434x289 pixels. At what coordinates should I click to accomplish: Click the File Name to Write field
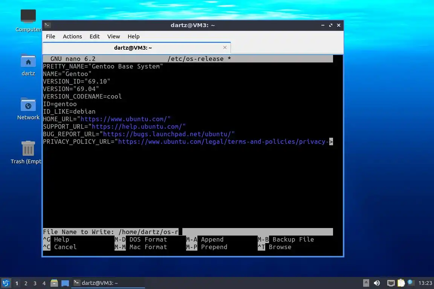(188, 232)
